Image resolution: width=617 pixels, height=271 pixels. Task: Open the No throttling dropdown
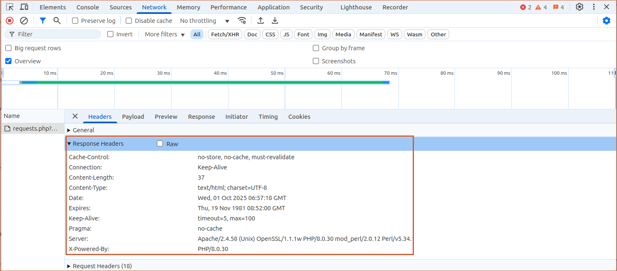[204, 21]
